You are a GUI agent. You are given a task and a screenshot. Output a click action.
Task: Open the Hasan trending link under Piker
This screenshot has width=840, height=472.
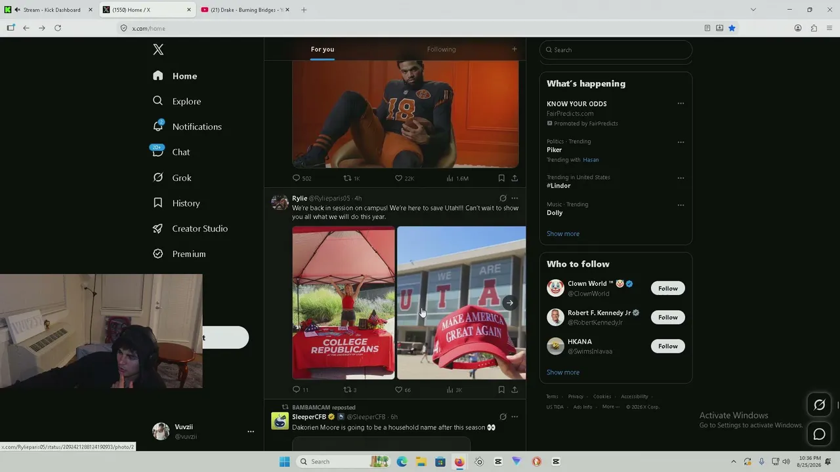point(591,160)
